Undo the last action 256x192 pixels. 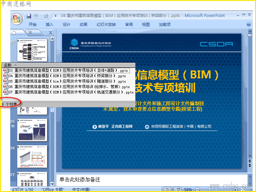[x=36, y=16]
